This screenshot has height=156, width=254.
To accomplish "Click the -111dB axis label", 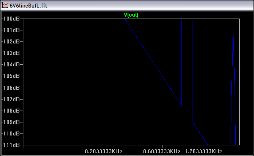I will pos(11,145).
